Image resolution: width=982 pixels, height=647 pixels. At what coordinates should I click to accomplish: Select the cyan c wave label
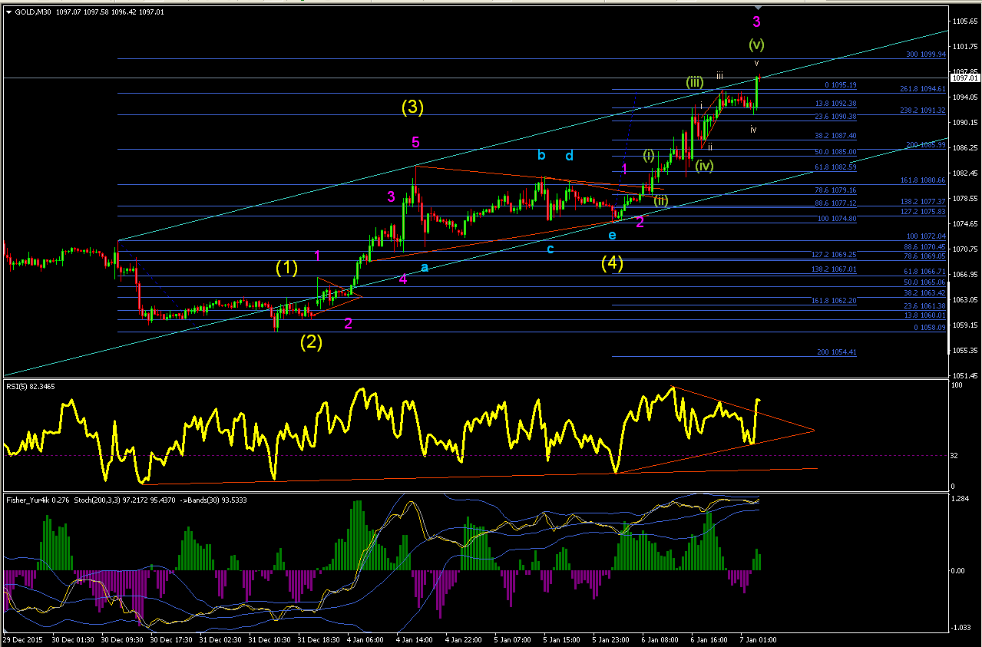(x=551, y=249)
